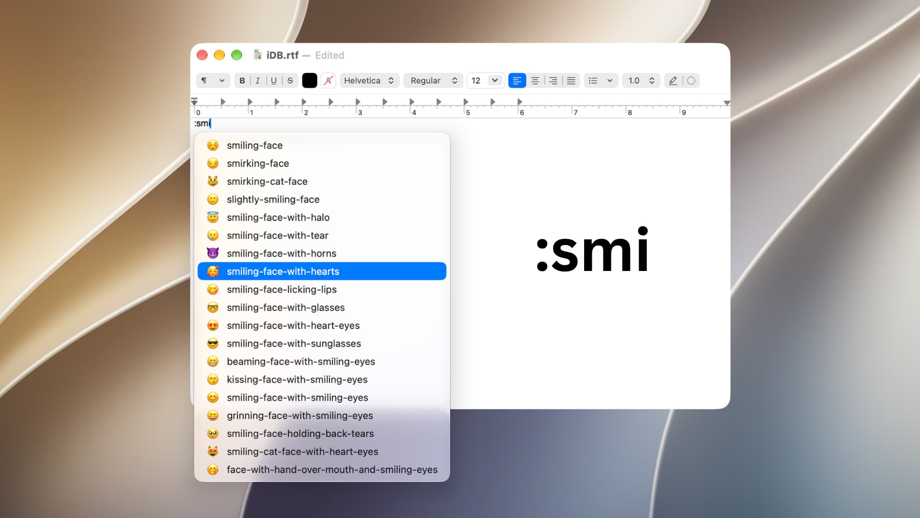Justify the text
The width and height of the screenshot is (920, 518).
[x=571, y=81]
